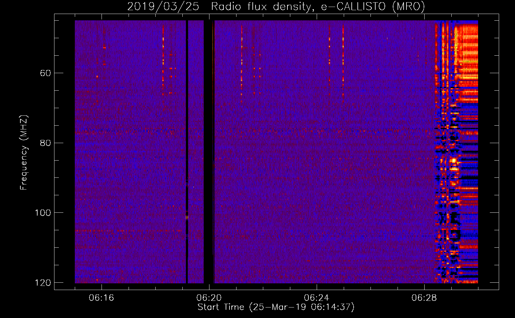Click the date "2019/03/25" in the title
515x318 pixels.
click(163, 6)
